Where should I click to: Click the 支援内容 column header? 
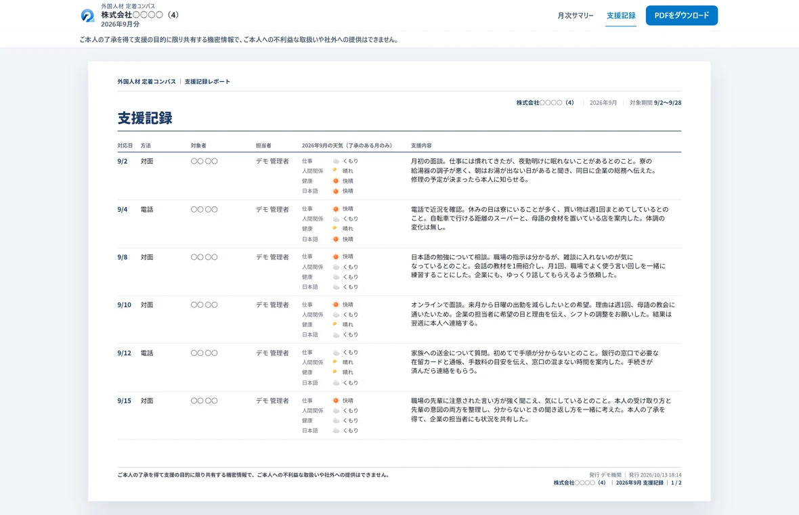[x=421, y=145]
